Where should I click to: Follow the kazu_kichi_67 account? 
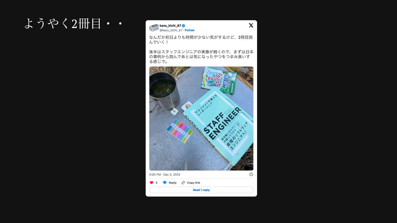[x=190, y=30]
